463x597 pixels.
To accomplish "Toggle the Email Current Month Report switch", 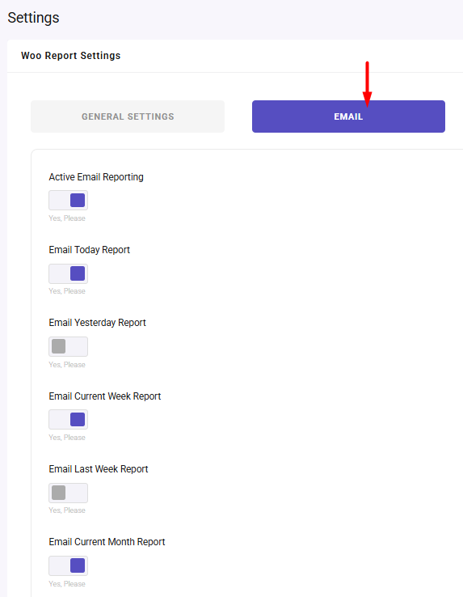I will 68,565.
